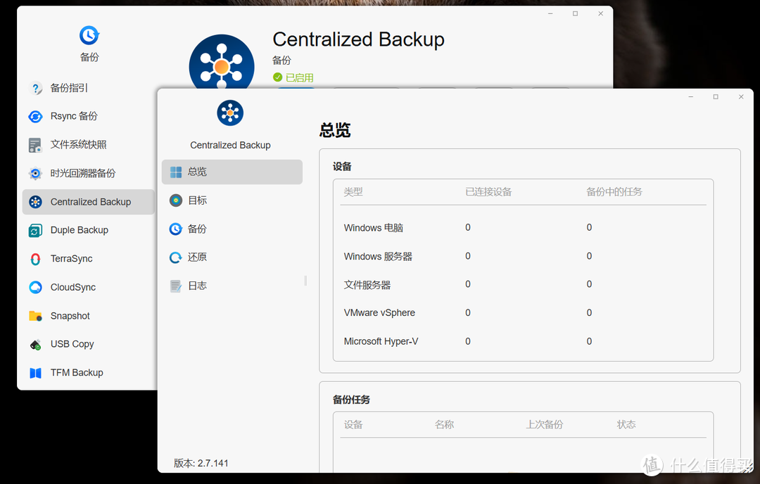Click the Snapshot folder icon
The height and width of the screenshot is (484, 760).
(x=35, y=316)
